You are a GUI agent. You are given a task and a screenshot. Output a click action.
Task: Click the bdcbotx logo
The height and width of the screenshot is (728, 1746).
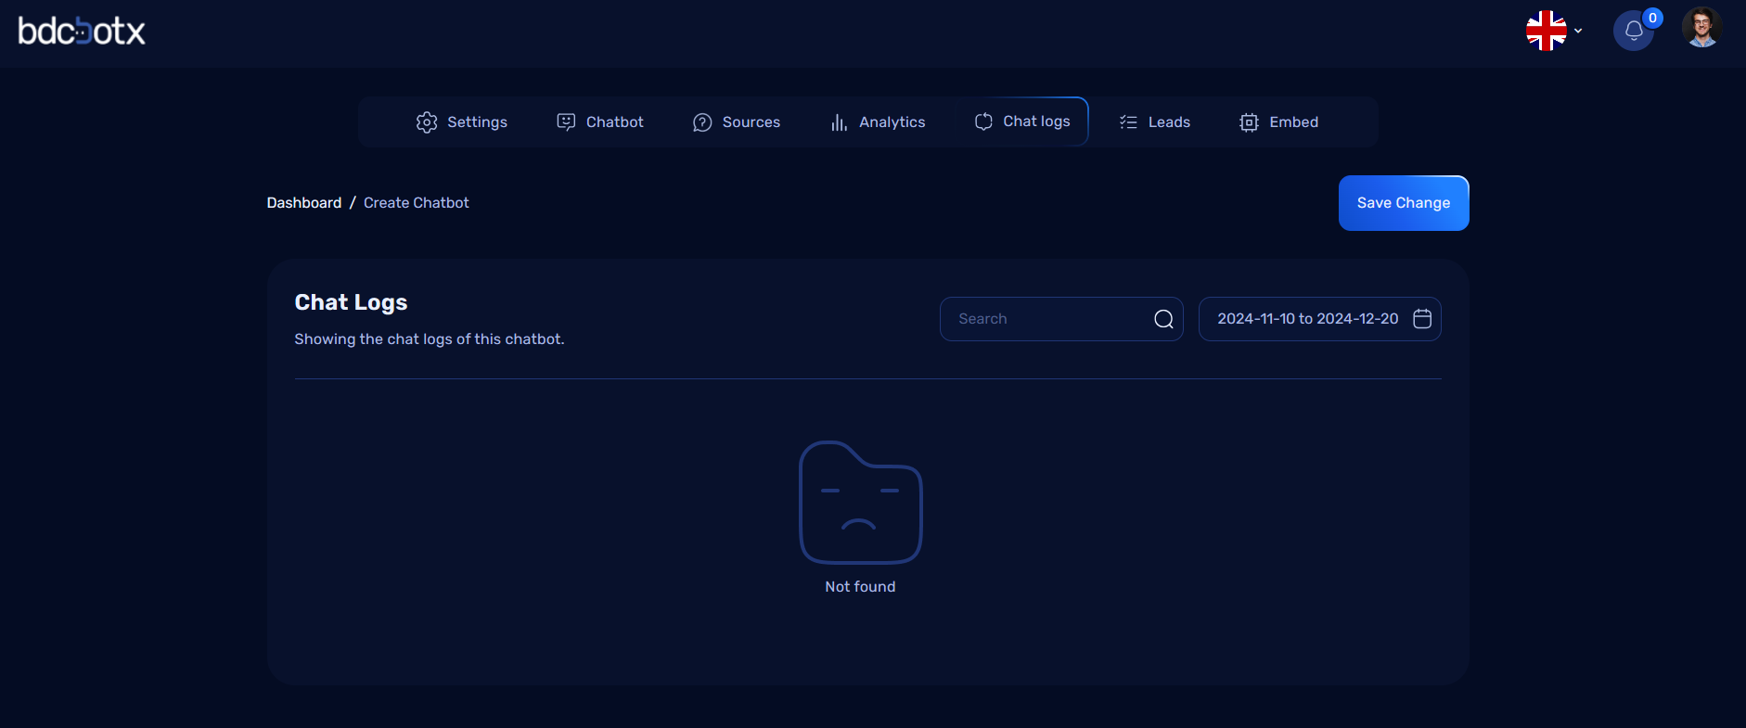tap(82, 32)
